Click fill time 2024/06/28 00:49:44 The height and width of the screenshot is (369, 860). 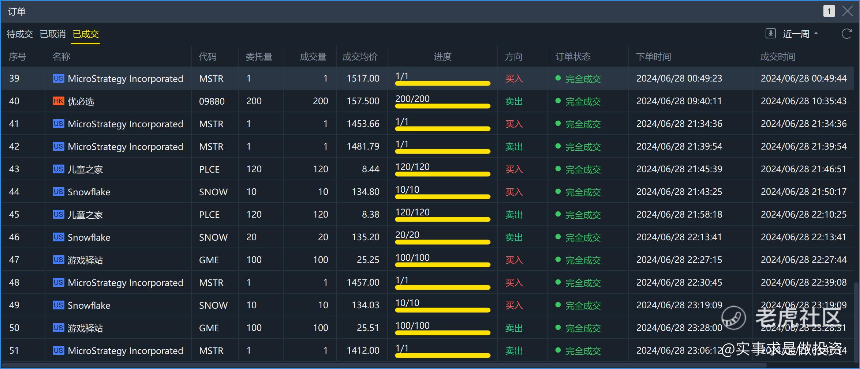coord(804,78)
